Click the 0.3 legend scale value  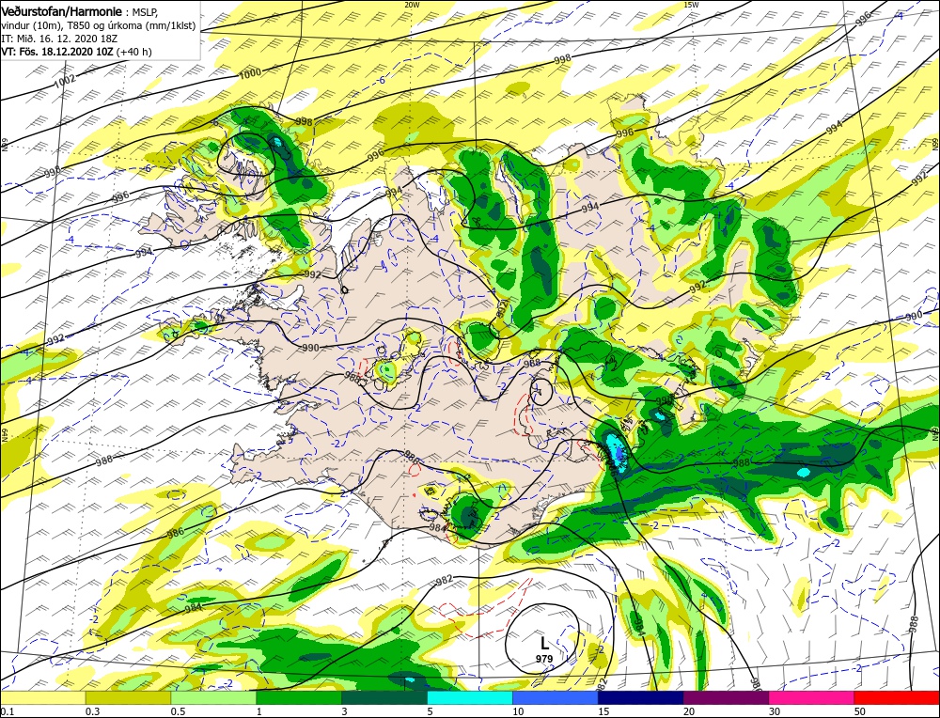point(92,711)
